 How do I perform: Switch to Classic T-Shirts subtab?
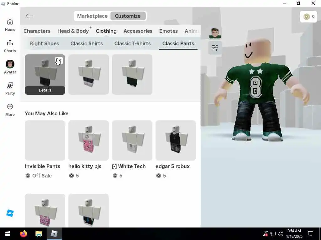(x=133, y=43)
